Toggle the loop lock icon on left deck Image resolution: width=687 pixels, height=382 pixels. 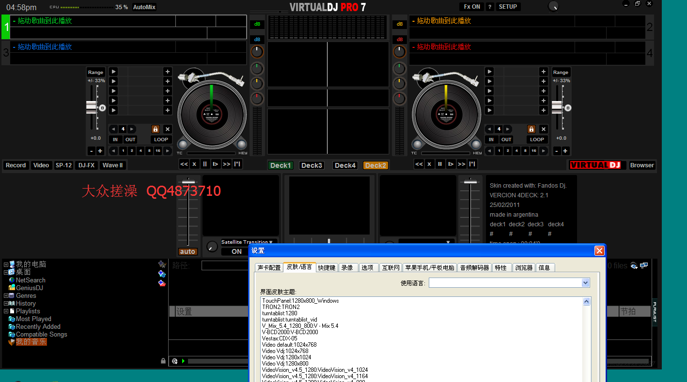[156, 129]
